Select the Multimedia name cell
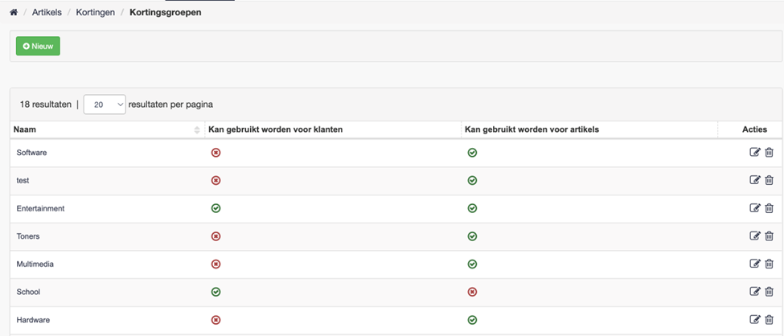 click(107, 264)
